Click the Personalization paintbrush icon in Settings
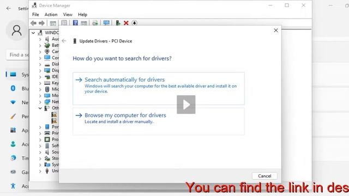This screenshot has width=349, height=196. [x=13, y=116]
